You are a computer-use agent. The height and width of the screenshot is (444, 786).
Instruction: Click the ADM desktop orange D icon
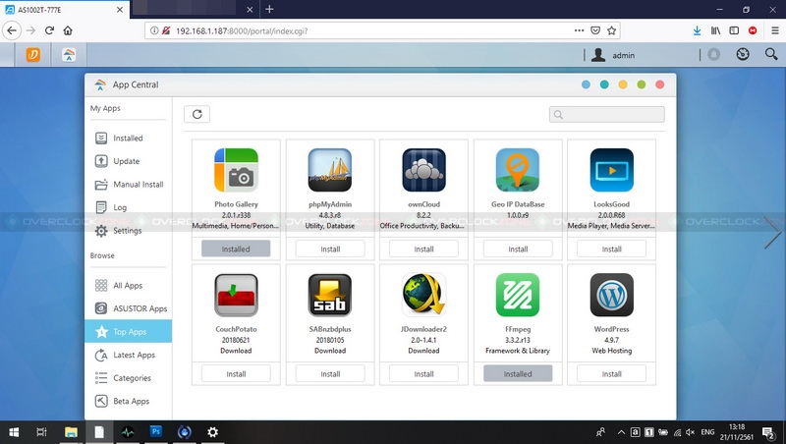33,55
